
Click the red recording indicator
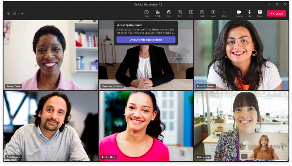tap(14, 13)
